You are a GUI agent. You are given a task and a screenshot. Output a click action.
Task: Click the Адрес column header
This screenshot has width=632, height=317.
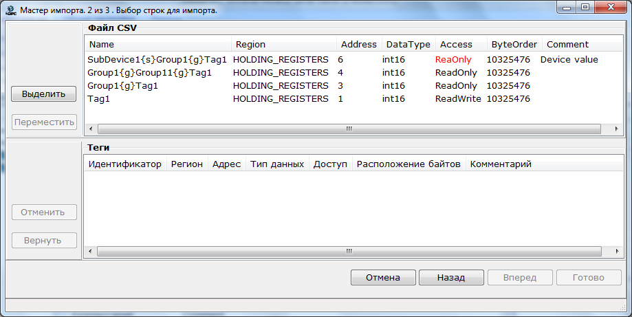[x=226, y=164]
